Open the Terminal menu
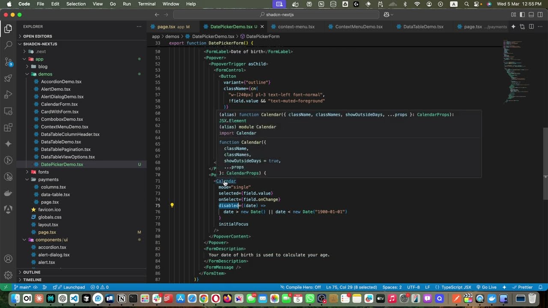 click(146, 4)
